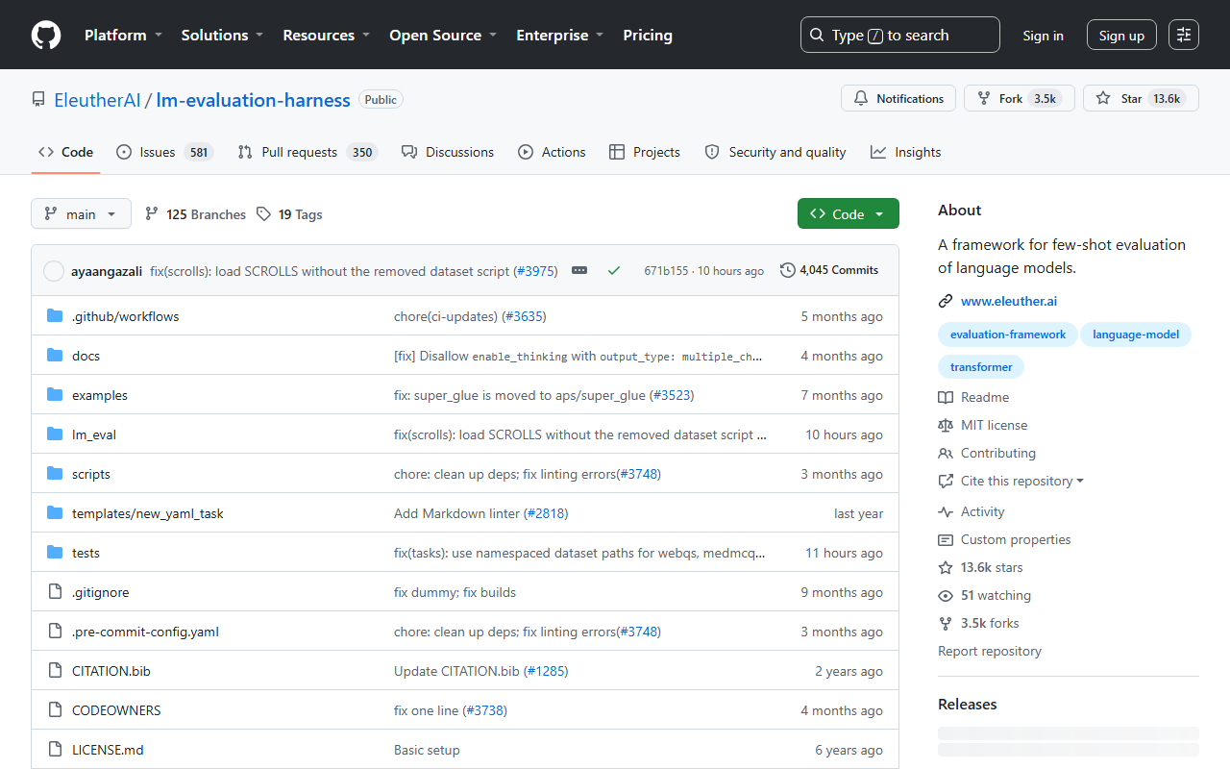Click the fork icon on Fork button
Image resolution: width=1230 pixels, height=769 pixels.
point(984,99)
